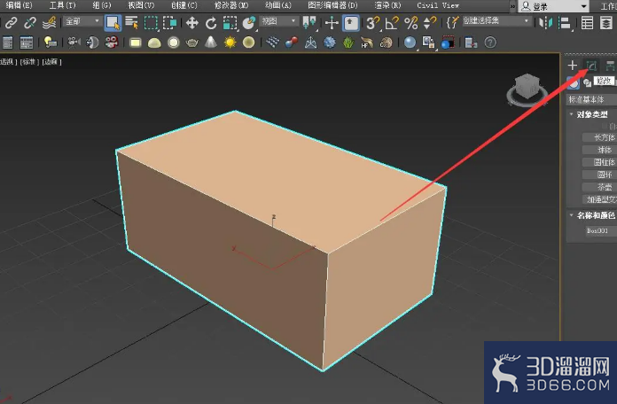Screen dimensions: 617x404
Task: Switch to the Hierarchy panel tab
Action: (x=610, y=66)
